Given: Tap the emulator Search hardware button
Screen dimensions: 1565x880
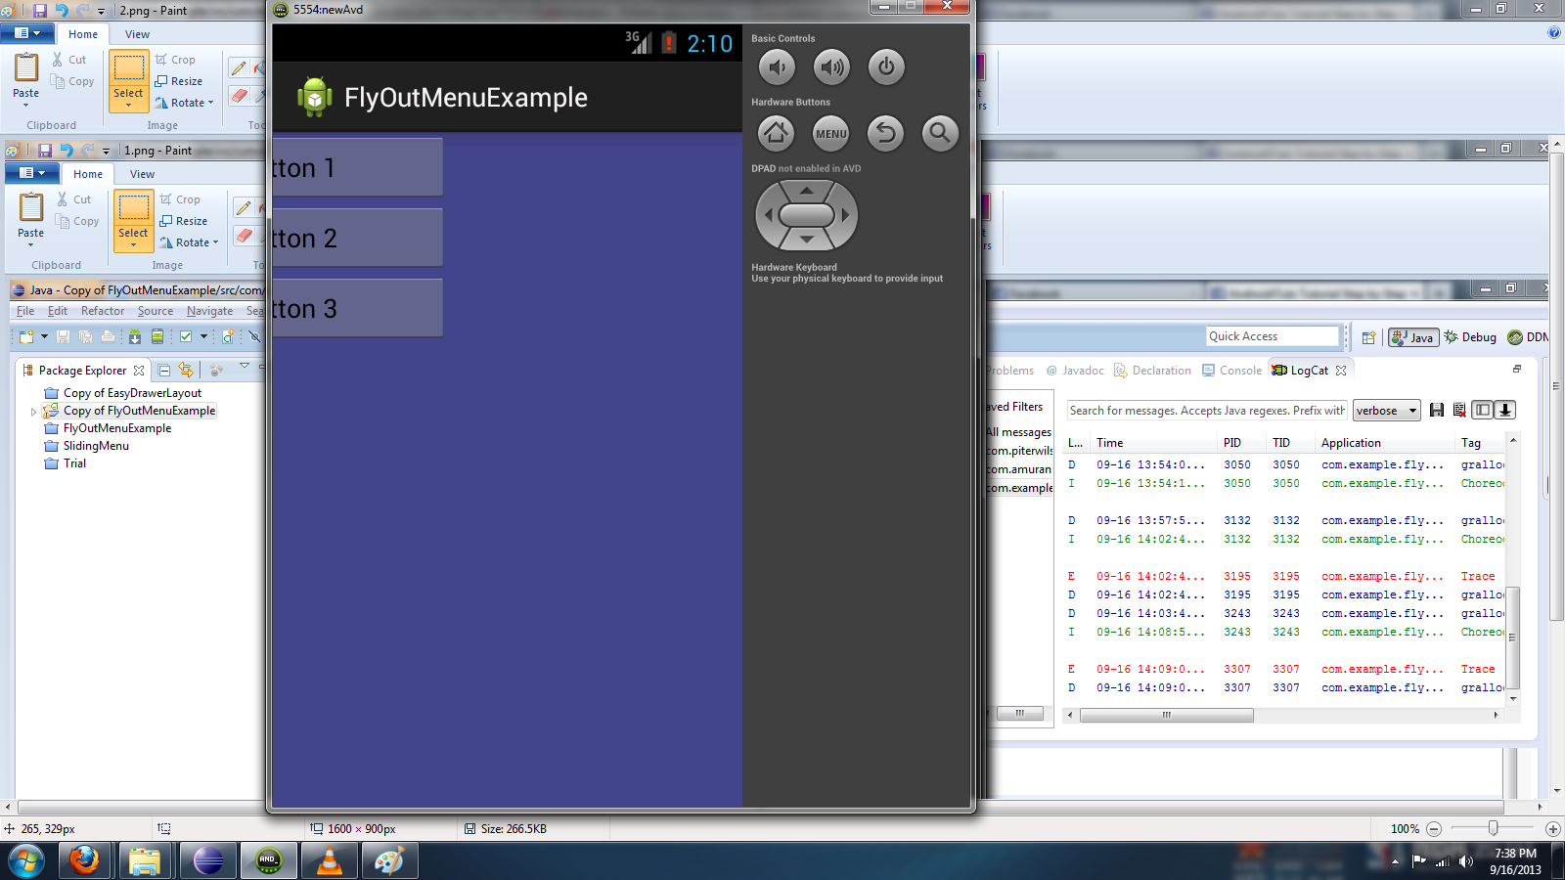Looking at the screenshot, I should click(940, 133).
